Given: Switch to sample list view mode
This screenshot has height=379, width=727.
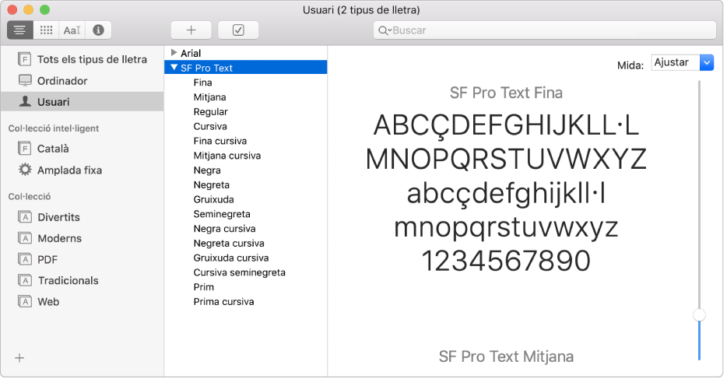Looking at the screenshot, I should 20,30.
